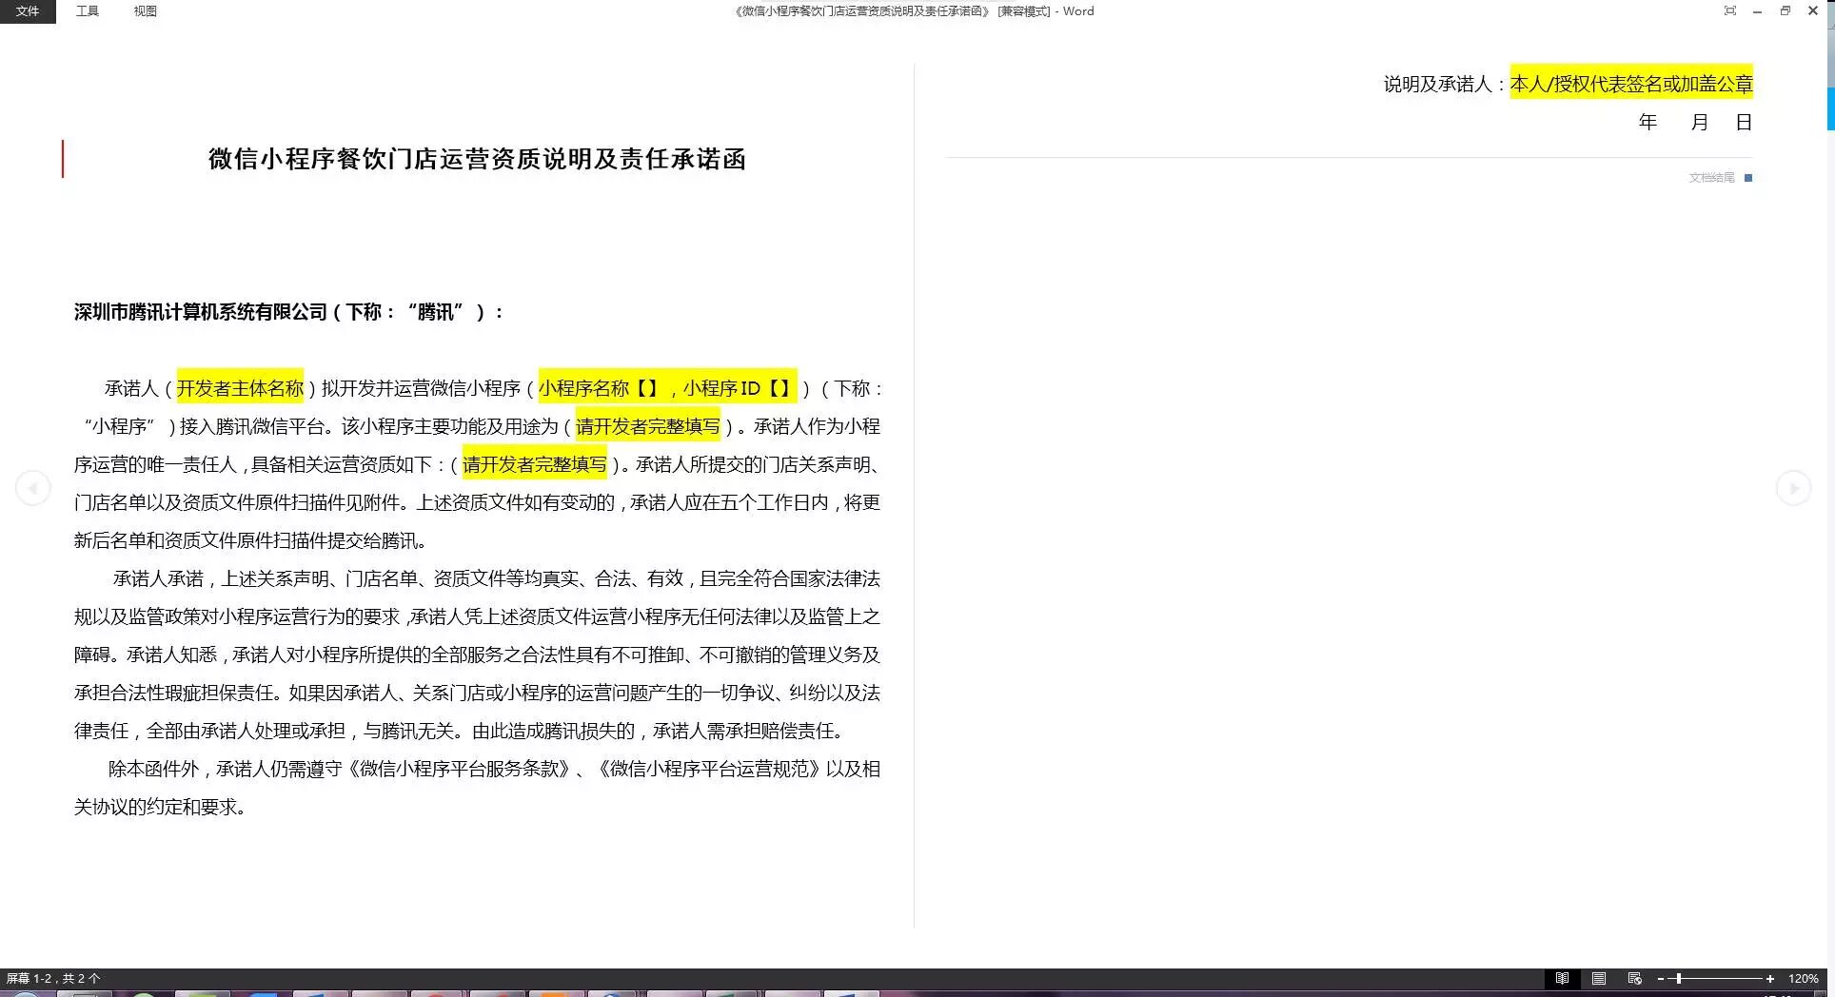Minimize the Word window
This screenshot has width=1835, height=997.
[1758, 10]
